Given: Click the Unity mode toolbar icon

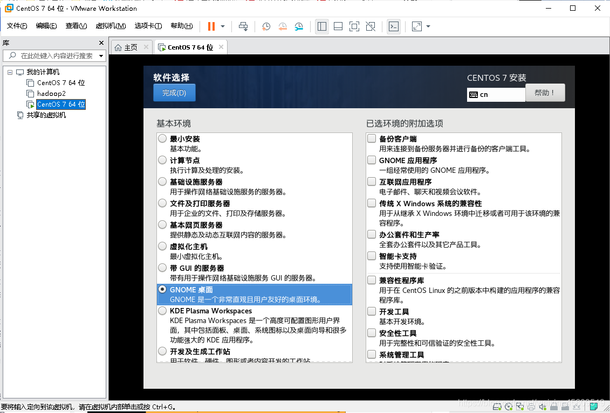Looking at the screenshot, I should (x=371, y=26).
